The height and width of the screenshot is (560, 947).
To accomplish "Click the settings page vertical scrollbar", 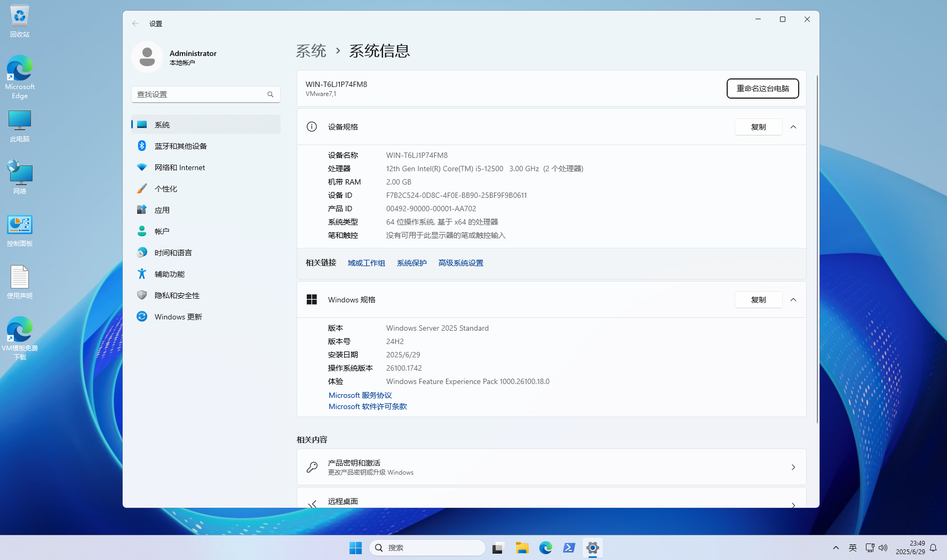I will tap(817, 250).
